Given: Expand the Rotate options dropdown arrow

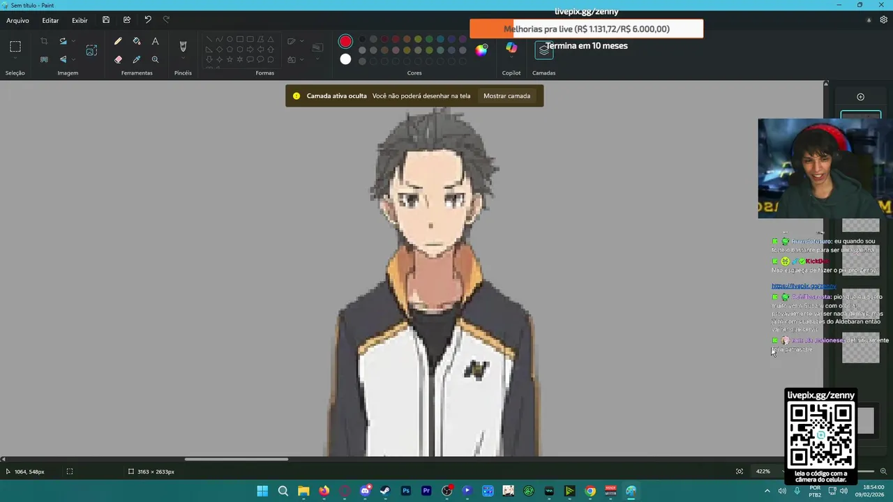Looking at the screenshot, I should [73, 41].
